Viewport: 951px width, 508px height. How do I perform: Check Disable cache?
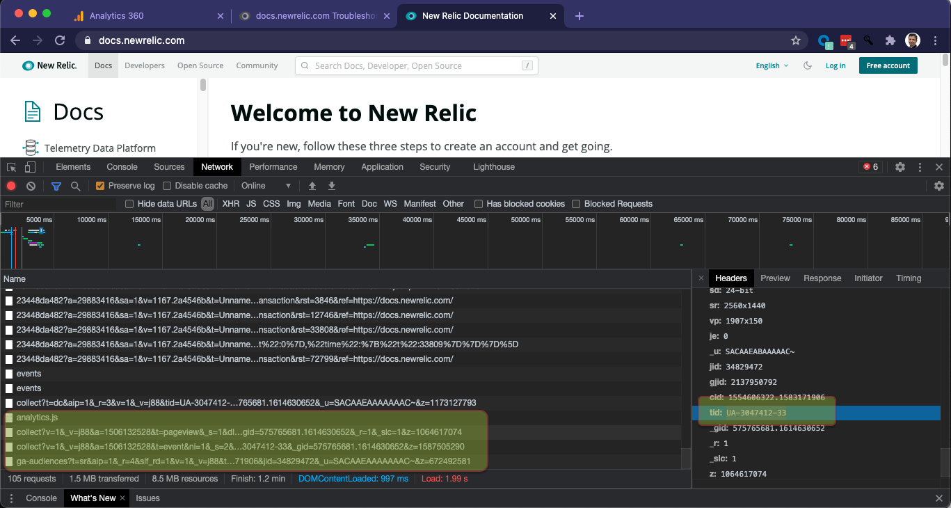[166, 186]
